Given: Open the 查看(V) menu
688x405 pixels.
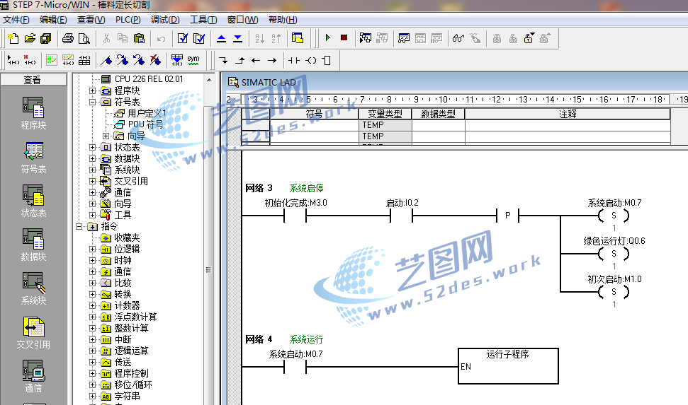Looking at the screenshot, I should point(91,20).
